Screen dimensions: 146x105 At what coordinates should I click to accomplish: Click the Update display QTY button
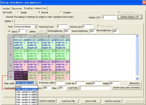(x=130, y=17)
